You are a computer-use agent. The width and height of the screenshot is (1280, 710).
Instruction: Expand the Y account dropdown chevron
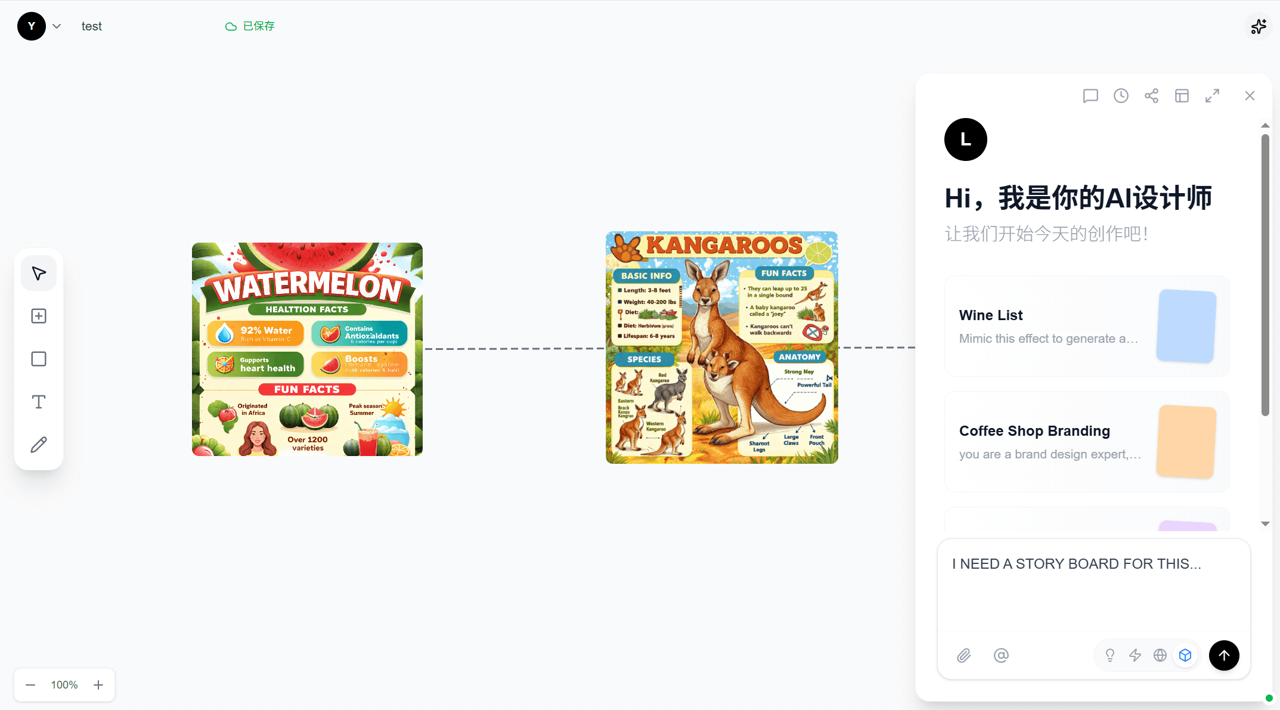(57, 26)
